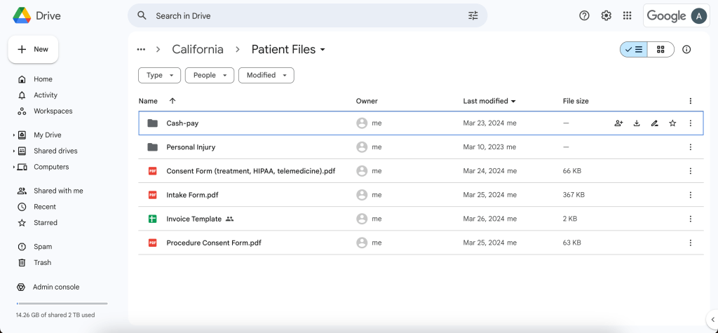Show the folder details info panel
Image resolution: width=718 pixels, height=333 pixels.
(686, 49)
